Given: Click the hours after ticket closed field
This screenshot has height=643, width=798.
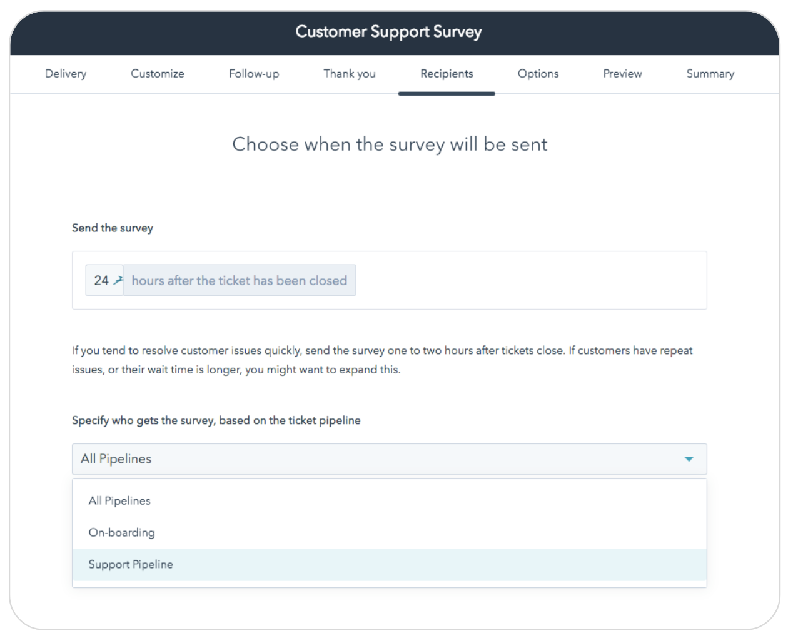Looking at the screenshot, I should point(240,281).
